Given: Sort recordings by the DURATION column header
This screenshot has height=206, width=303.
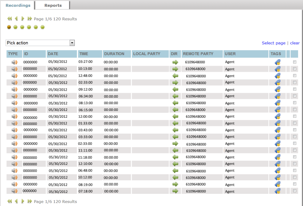Looking at the screenshot, I should pos(114,54).
